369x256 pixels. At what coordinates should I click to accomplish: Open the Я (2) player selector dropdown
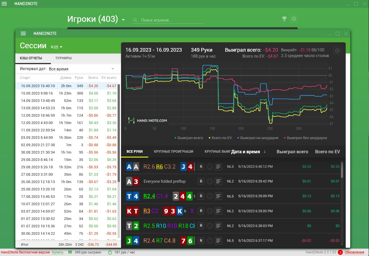(x=57, y=47)
